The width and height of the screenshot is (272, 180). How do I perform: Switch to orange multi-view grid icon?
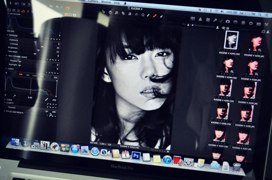pos(66,14)
